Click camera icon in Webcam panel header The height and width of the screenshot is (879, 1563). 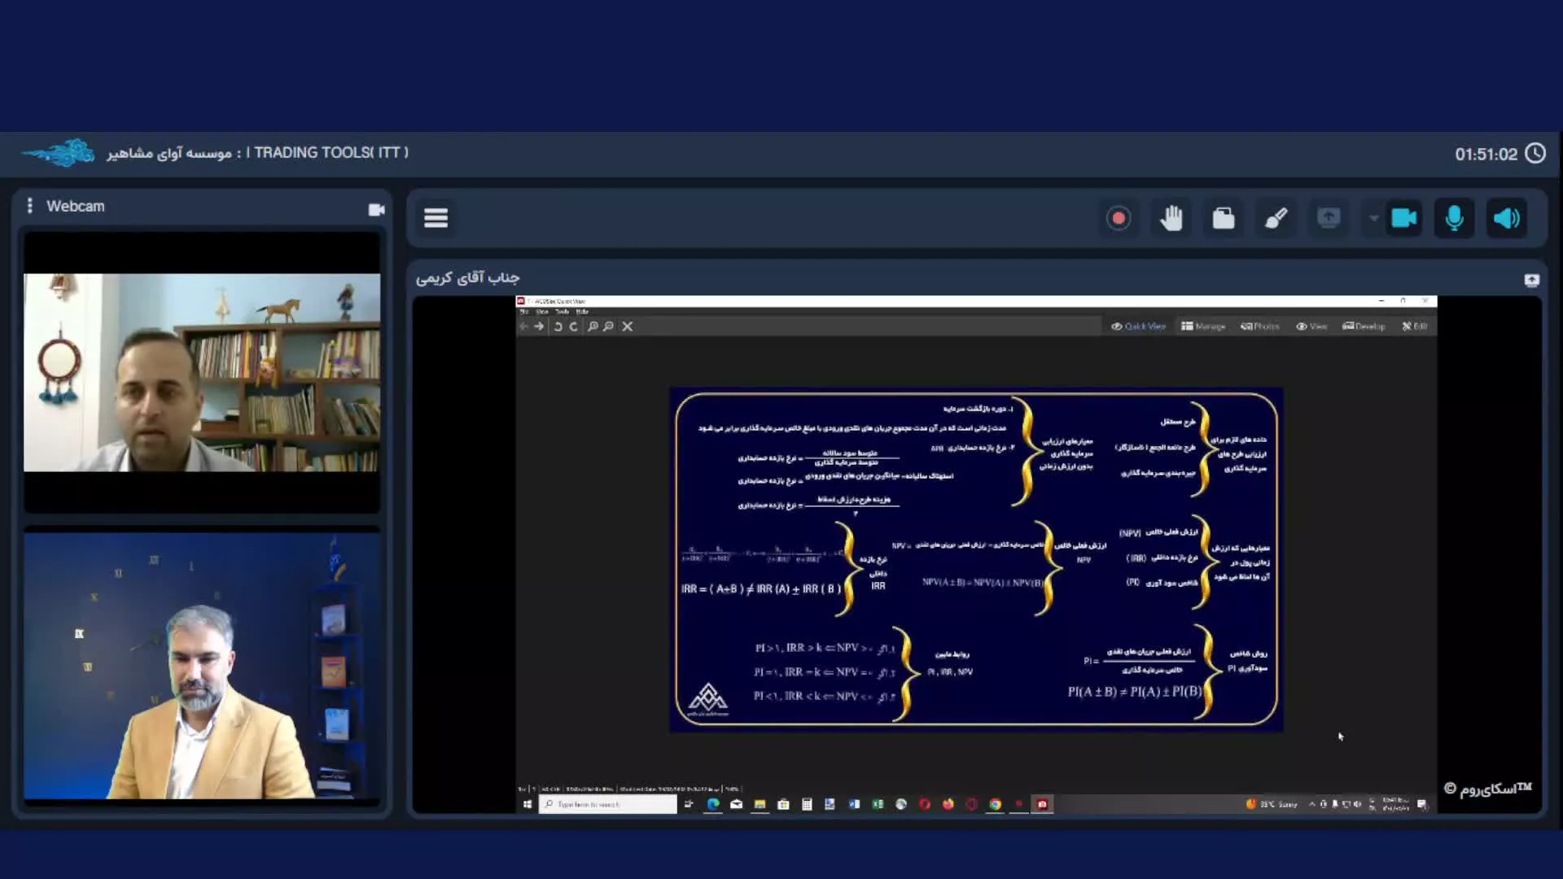(376, 209)
